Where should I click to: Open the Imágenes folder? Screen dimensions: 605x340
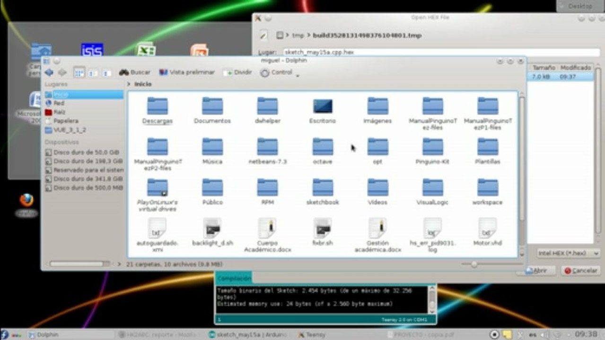(x=377, y=110)
